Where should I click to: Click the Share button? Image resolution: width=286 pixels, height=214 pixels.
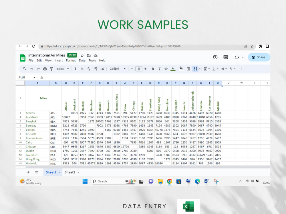point(259,57)
